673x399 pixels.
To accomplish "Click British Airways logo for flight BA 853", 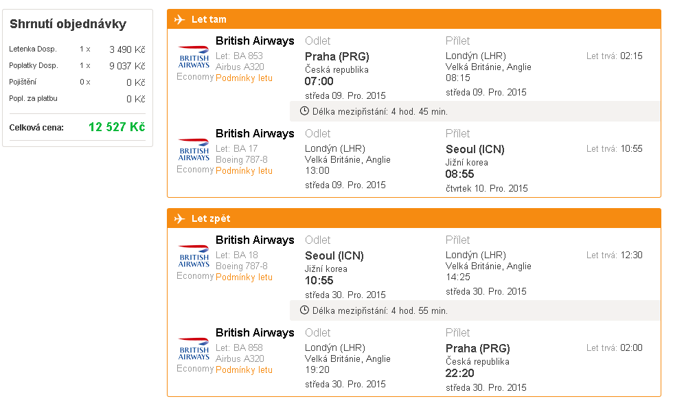I will [194, 57].
